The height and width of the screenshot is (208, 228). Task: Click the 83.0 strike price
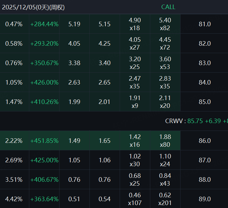coord(205,63)
